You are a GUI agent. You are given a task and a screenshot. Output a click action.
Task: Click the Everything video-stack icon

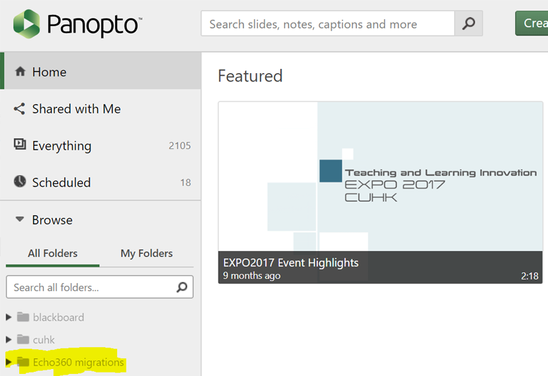coord(20,144)
